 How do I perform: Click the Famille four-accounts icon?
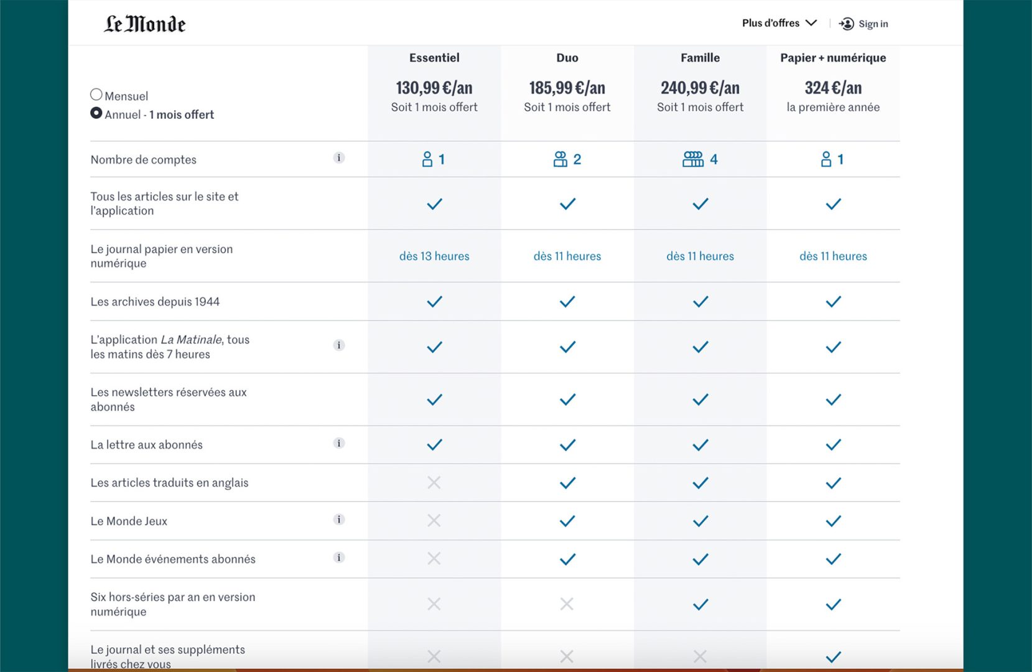tap(692, 159)
